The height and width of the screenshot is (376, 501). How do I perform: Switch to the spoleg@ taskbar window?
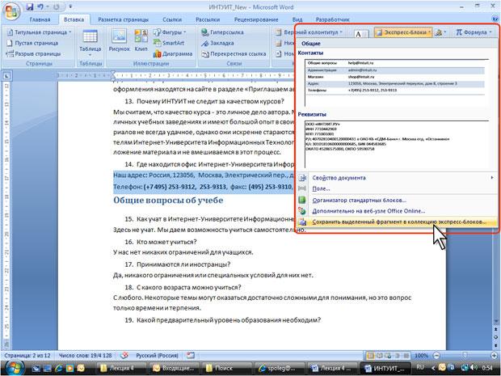[x=278, y=368]
